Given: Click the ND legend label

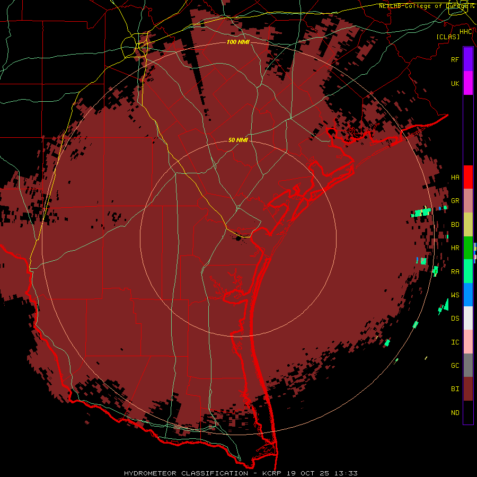Looking at the screenshot, I should tap(455, 413).
